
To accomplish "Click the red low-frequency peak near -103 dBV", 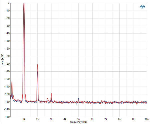I will pyautogui.click(x=12, y=82).
